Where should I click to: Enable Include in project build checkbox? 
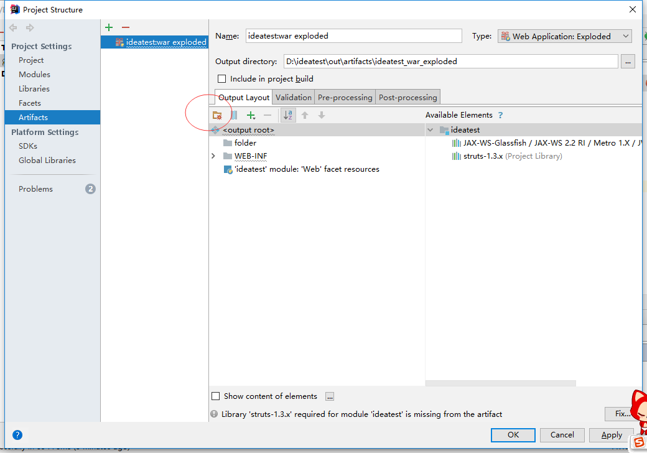point(221,79)
